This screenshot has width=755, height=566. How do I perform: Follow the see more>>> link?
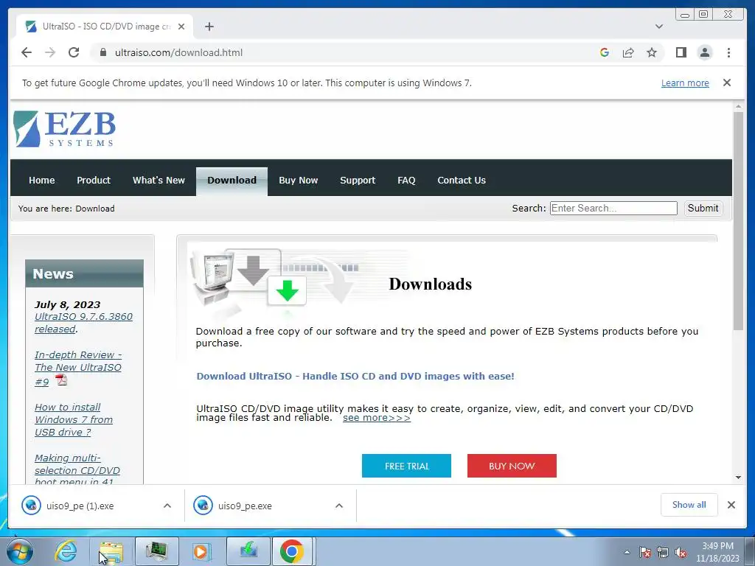coord(377,417)
